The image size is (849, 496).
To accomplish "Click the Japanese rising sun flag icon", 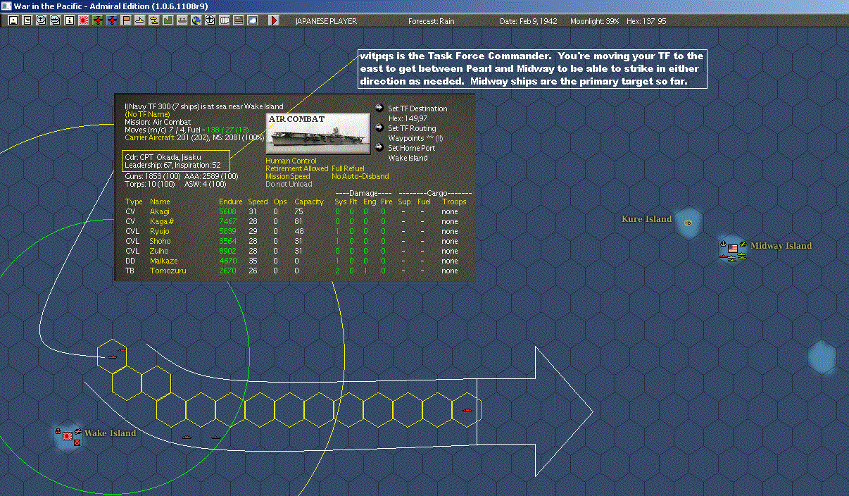I will click(x=83, y=20).
